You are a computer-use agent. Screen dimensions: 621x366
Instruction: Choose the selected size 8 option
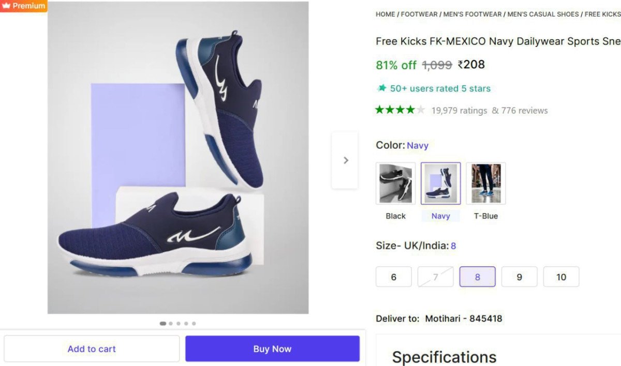pyautogui.click(x=477, y=277)
